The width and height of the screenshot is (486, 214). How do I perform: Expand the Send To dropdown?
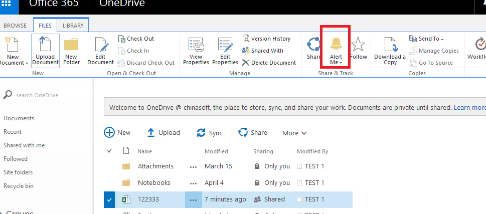pyautogui.click(x=427, y=39)
